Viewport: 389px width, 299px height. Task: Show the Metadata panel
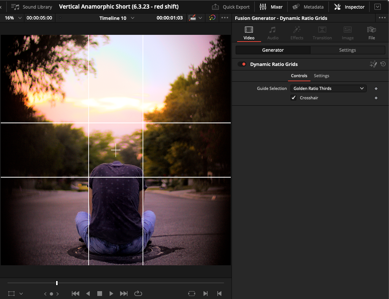pos(308,7)
